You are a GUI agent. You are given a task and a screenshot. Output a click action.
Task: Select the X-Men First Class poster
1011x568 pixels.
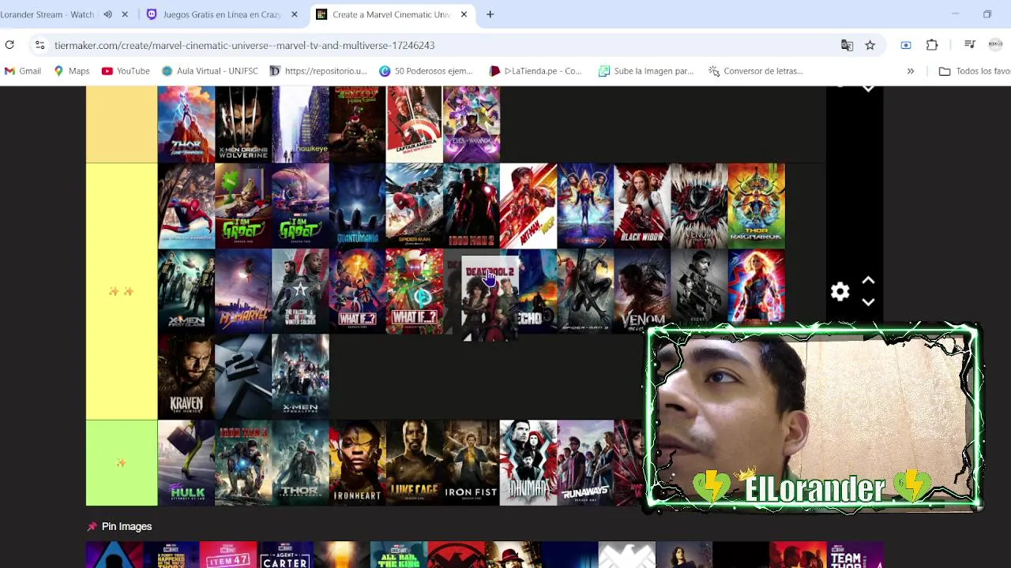tap(186, 291)
